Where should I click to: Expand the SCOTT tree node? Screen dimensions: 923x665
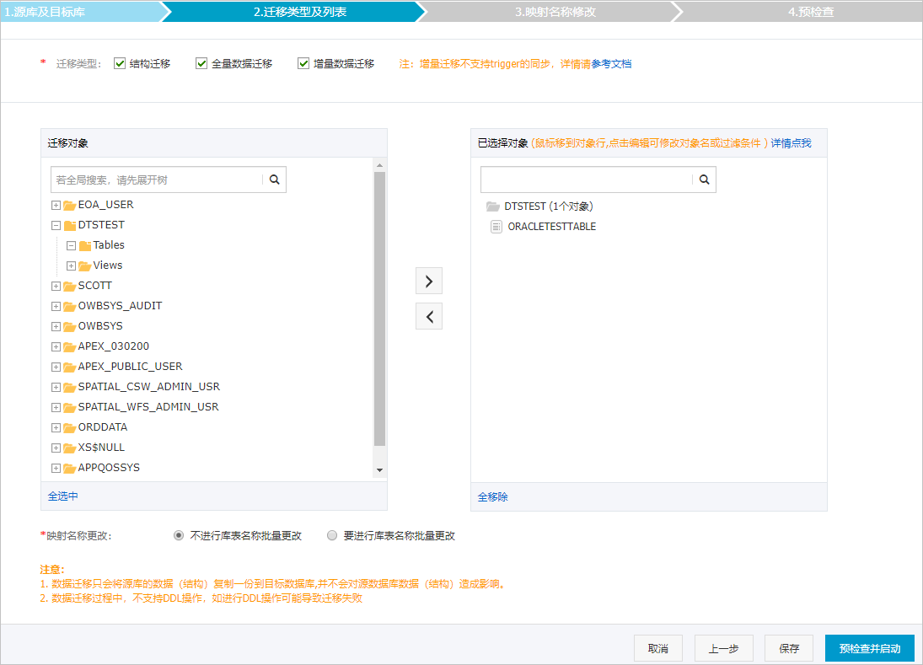tap(56, 286)
